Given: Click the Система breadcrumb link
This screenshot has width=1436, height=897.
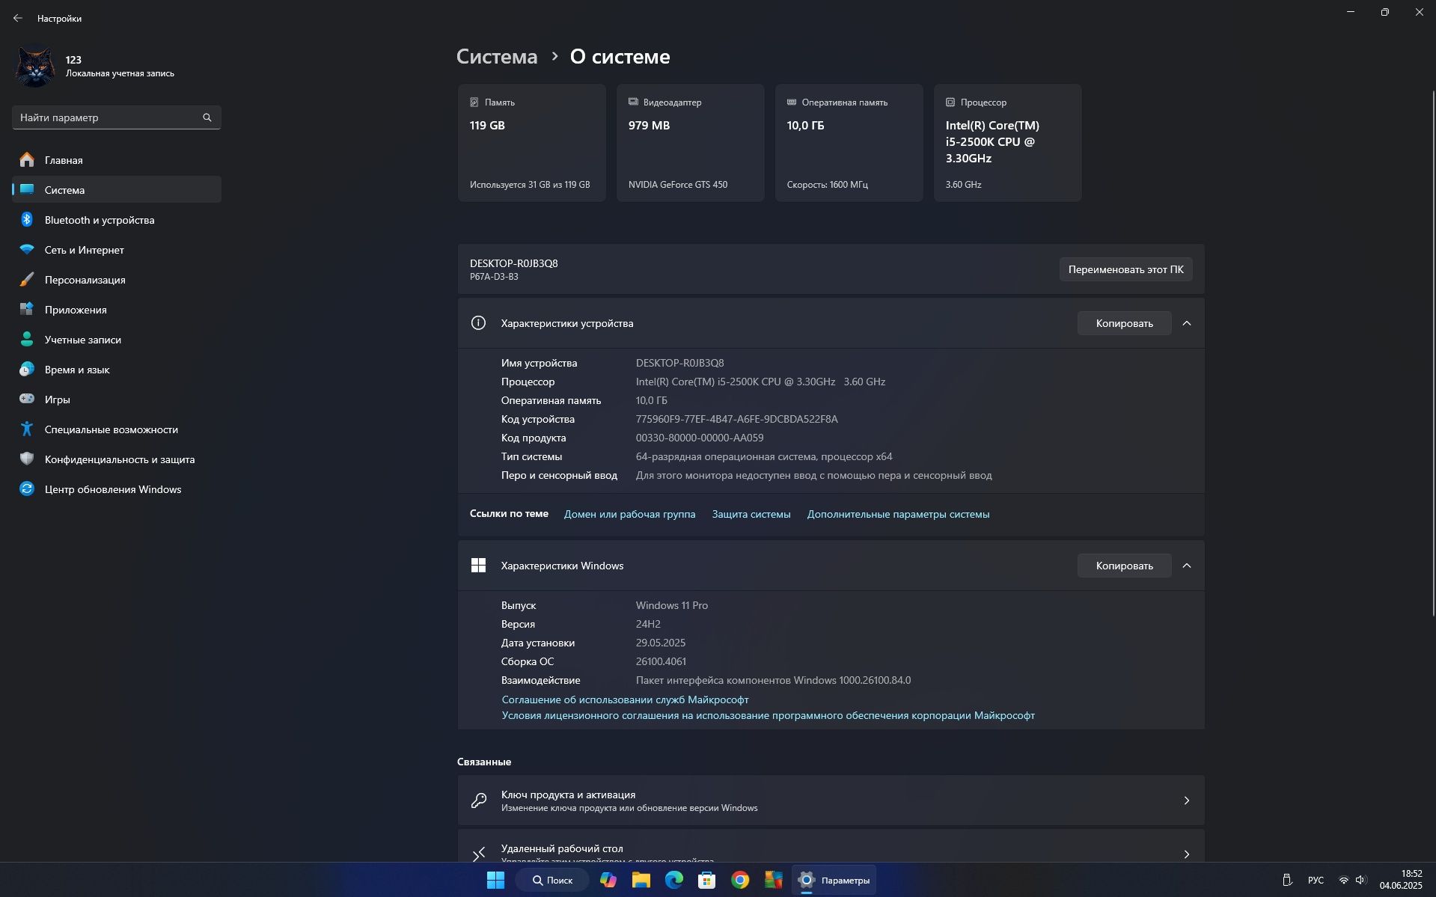Looking at the screenshot, I should coord(497,57).
